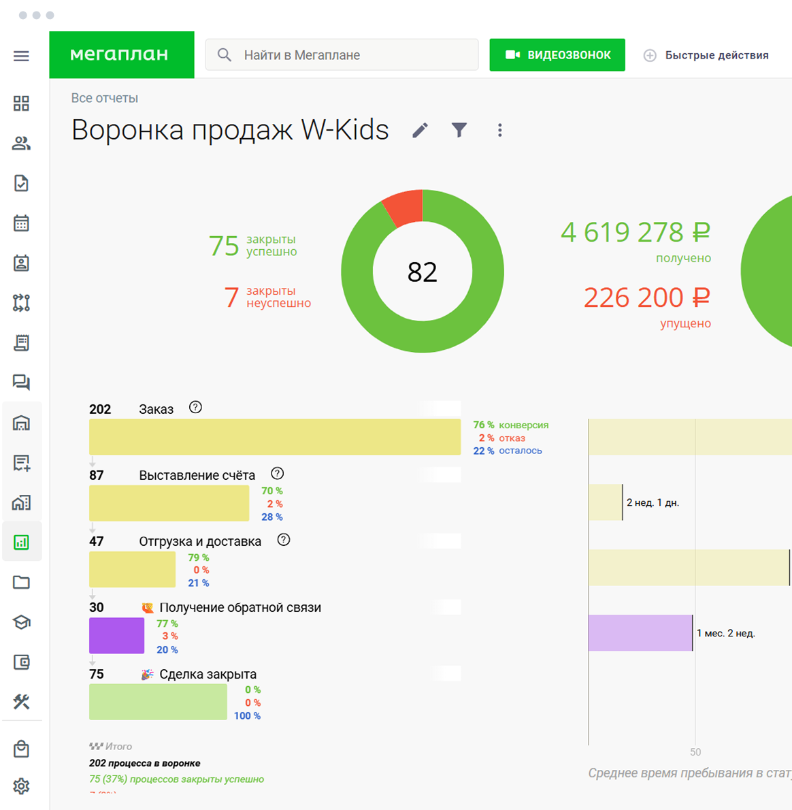Screen dimensions: 792x810
Task: Open the house with building sidebar icon
Action: (21, 502)
